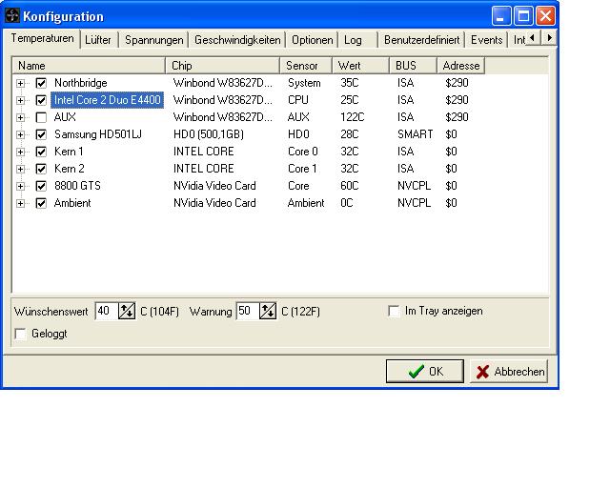Uncheck the Ambient sensor checkbox
Image resolution: width=610 pixels, height=488 pixels.
click(41, 203)
